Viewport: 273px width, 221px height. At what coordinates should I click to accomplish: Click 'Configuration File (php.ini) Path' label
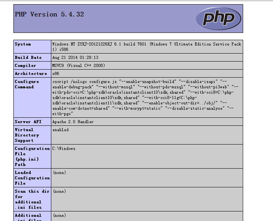click(x=33, y=156)
